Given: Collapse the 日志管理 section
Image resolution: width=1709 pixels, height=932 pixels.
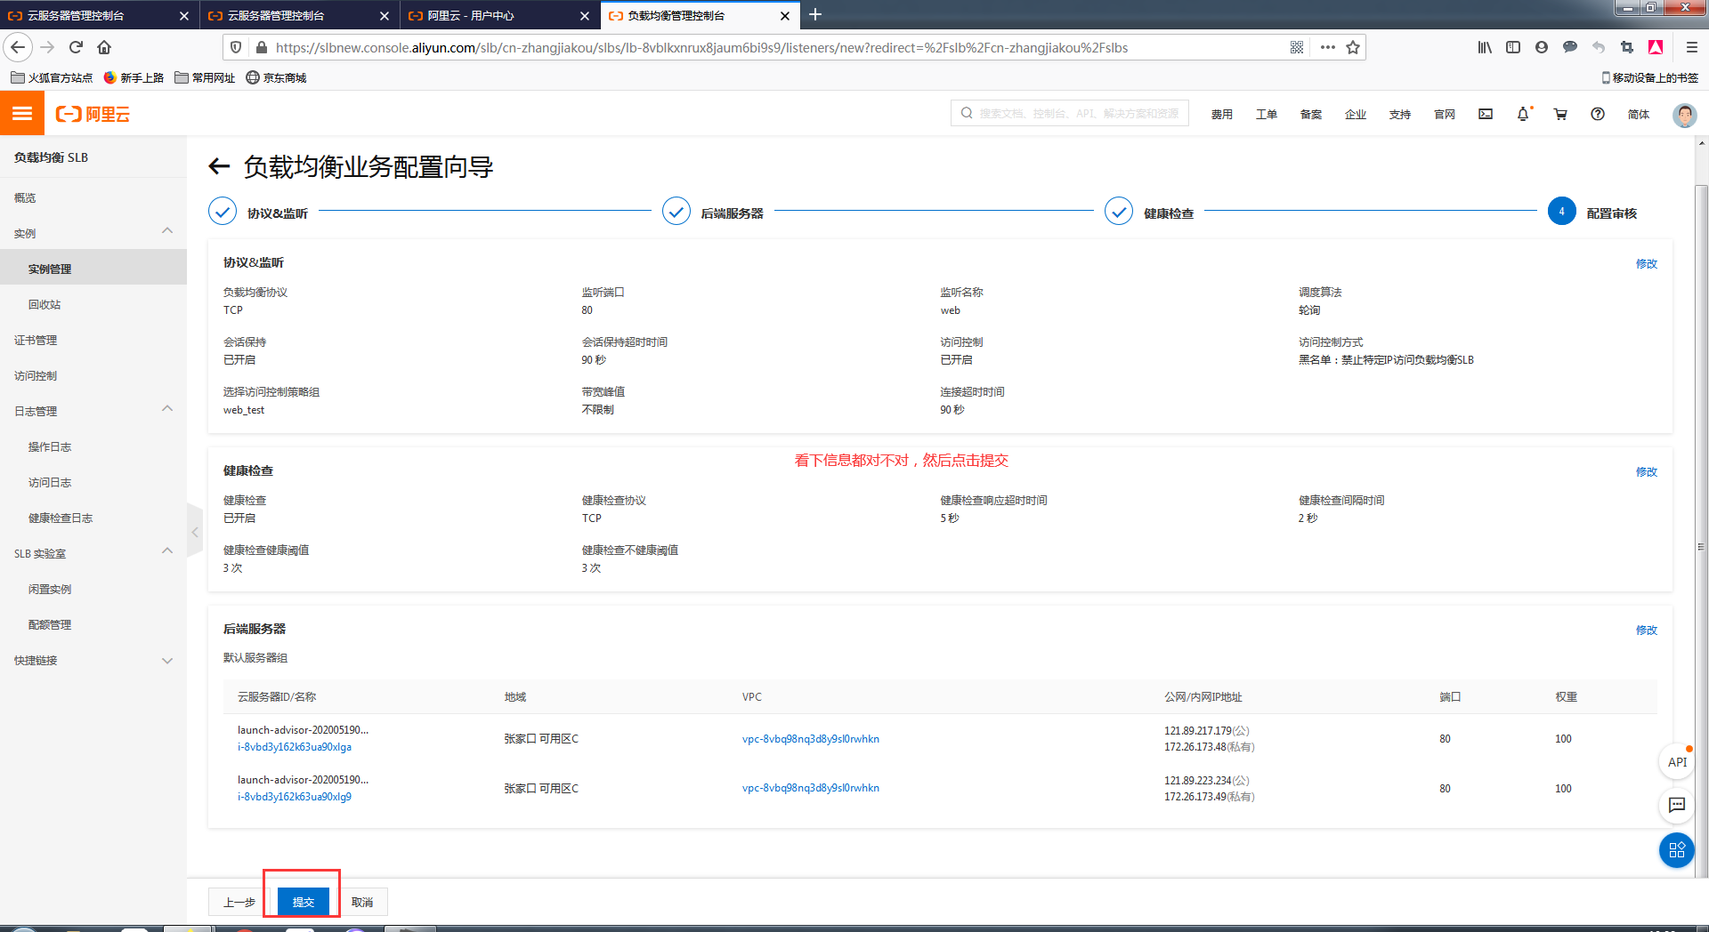Looking at the screenshot, I should coord(166,408).
